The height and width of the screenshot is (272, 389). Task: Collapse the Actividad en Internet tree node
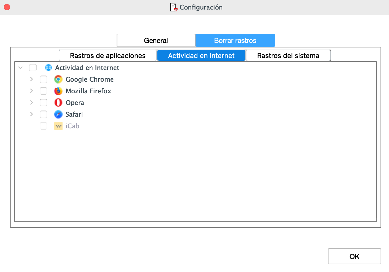click(20, 68)
